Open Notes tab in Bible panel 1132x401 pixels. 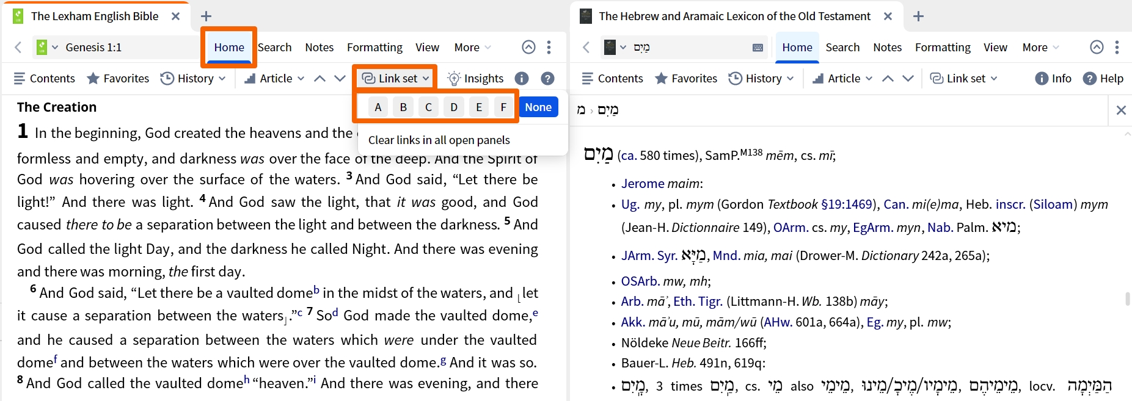pyautogui.click(x=320, y=47)
